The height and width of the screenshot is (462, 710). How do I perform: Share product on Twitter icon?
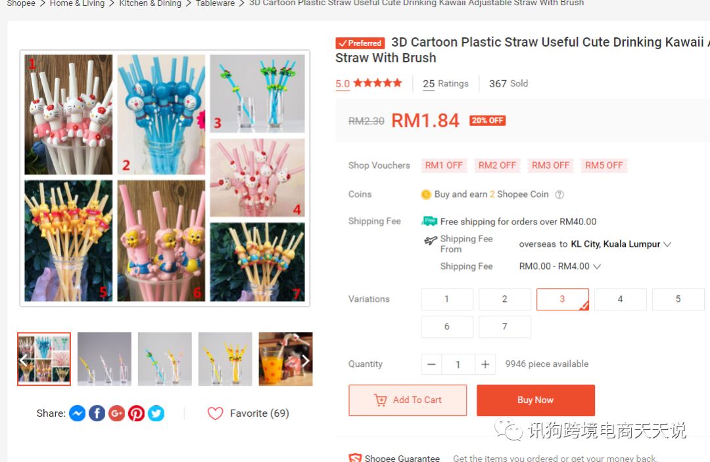click(156, 413)
